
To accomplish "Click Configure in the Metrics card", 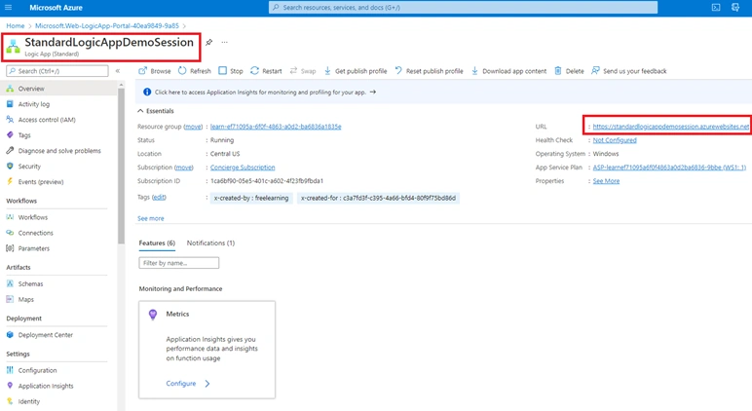I will click(181, 383).
